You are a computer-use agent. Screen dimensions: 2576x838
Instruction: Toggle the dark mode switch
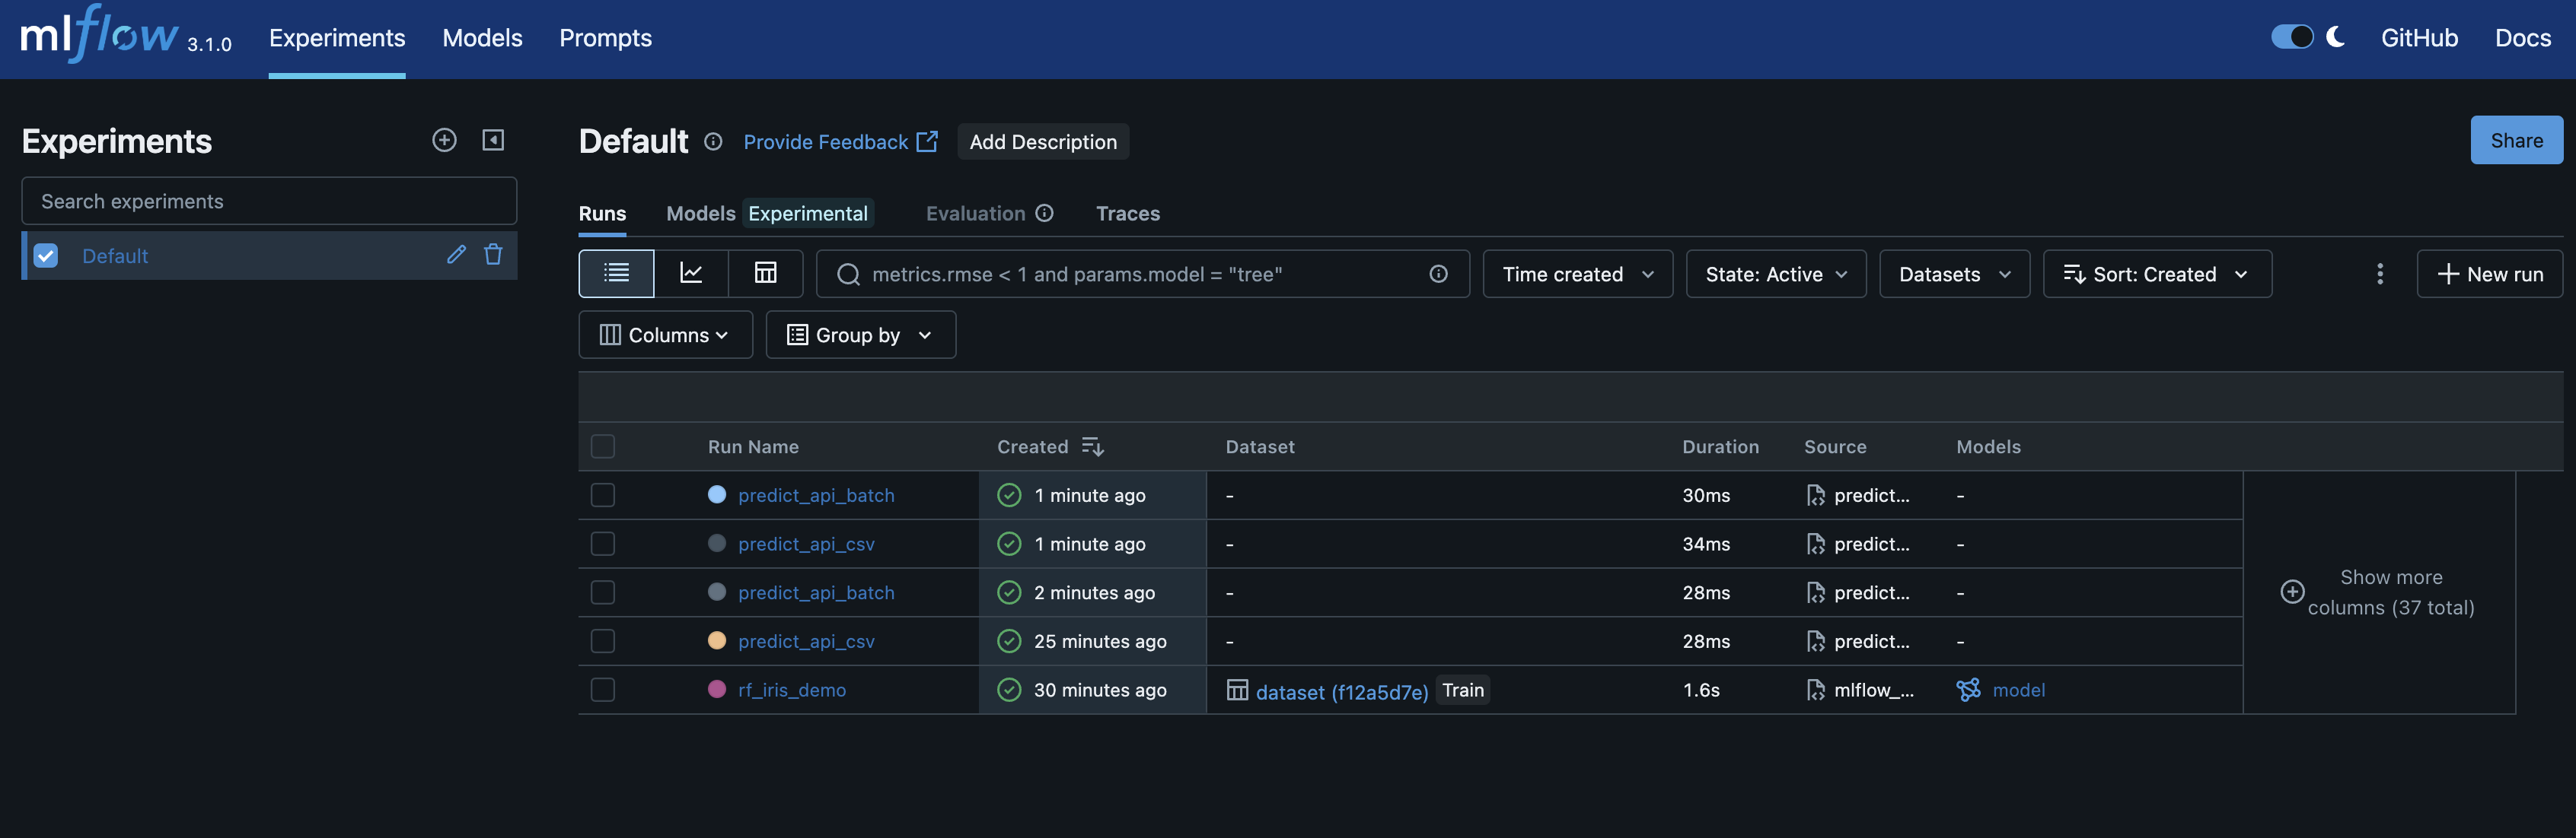pyautogui.click(x=2292, y=37)
